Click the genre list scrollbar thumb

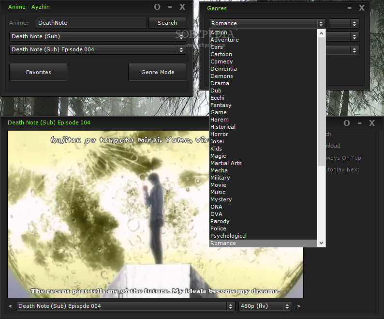tap(321, 102)
